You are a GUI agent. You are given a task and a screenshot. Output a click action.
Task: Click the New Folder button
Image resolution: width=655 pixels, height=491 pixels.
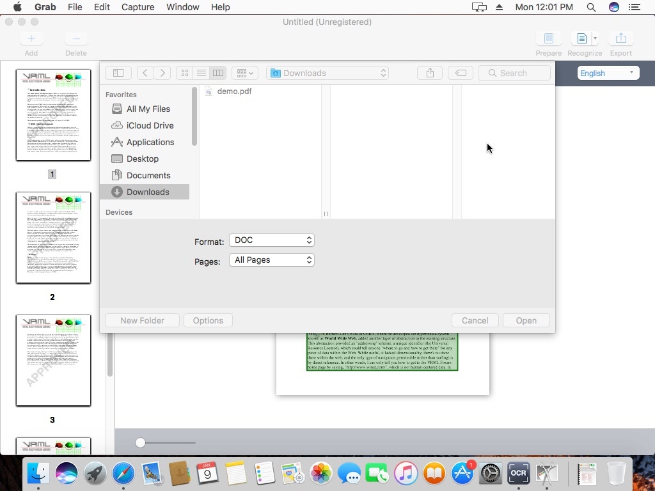143,321
